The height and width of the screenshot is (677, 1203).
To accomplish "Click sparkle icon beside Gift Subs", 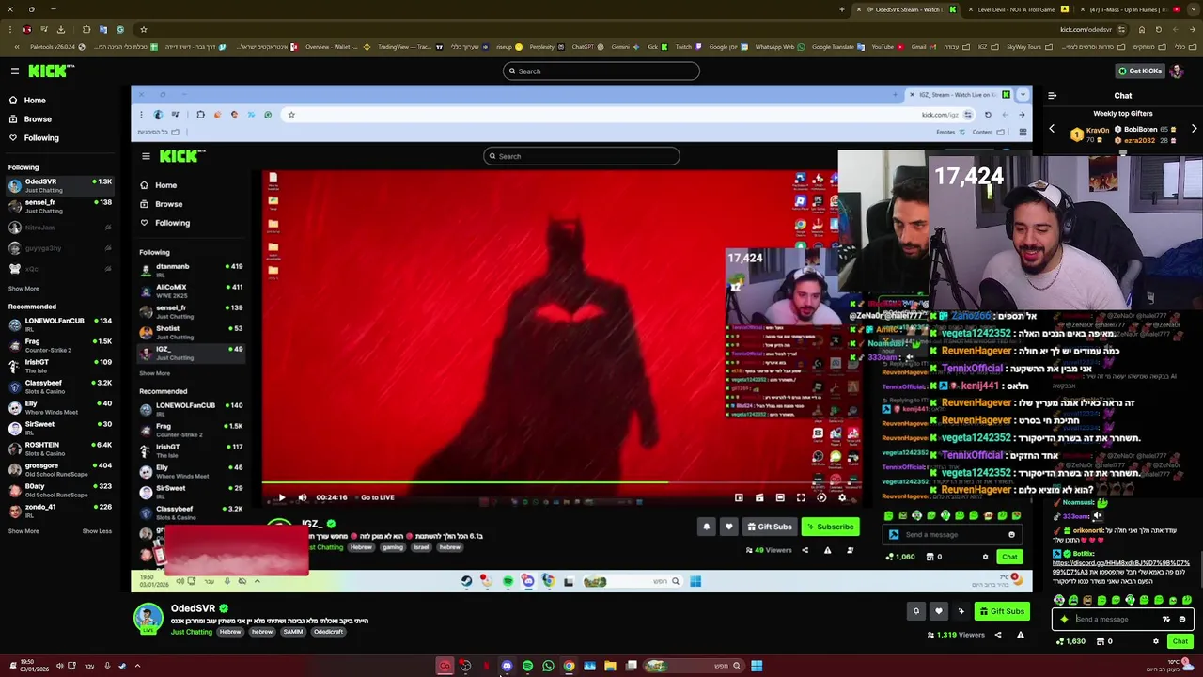I will click(x=961, y=611).
